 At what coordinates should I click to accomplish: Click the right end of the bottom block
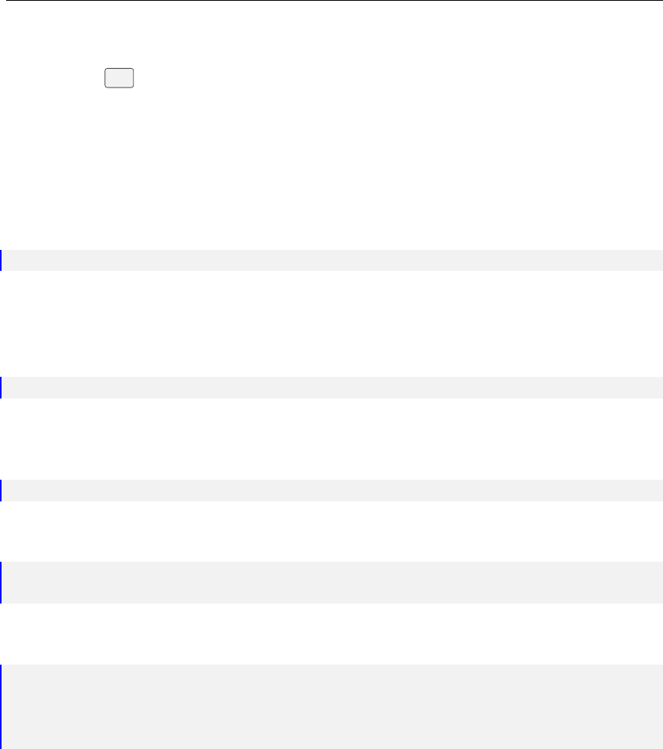(x=655, y=706)
